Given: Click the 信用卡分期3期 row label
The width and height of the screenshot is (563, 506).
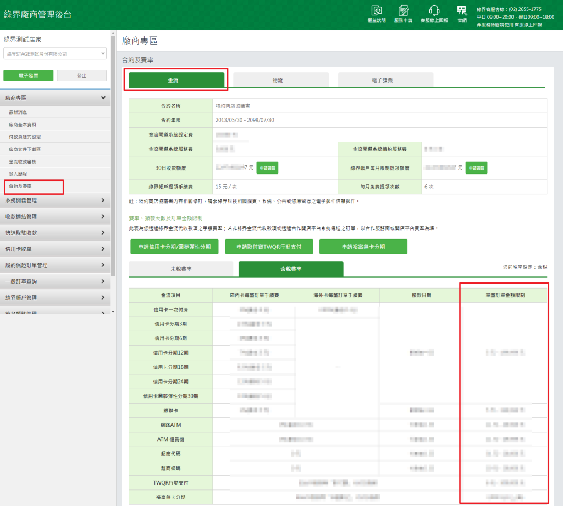Looking at the screenshot, I should pos(170,324).
